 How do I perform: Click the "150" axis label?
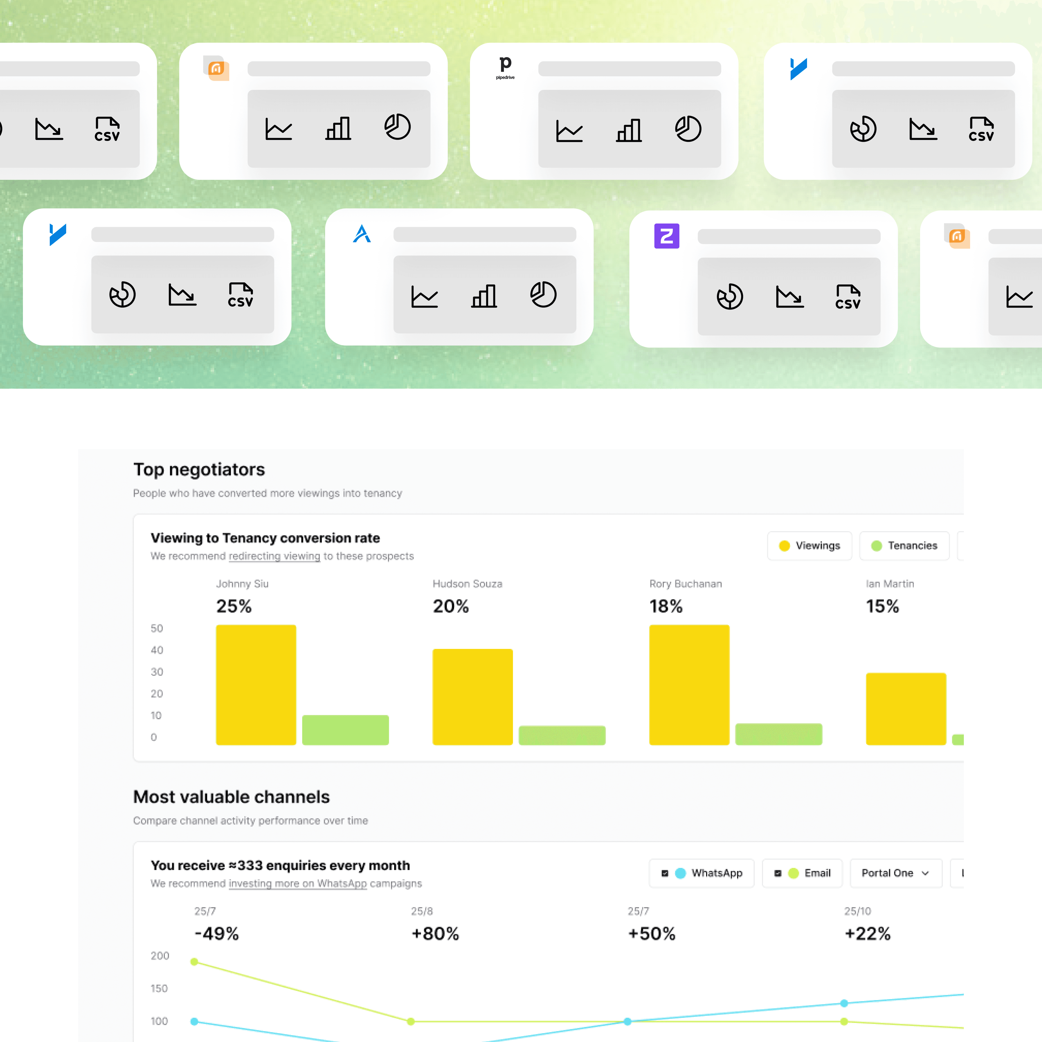pos(160,989)
